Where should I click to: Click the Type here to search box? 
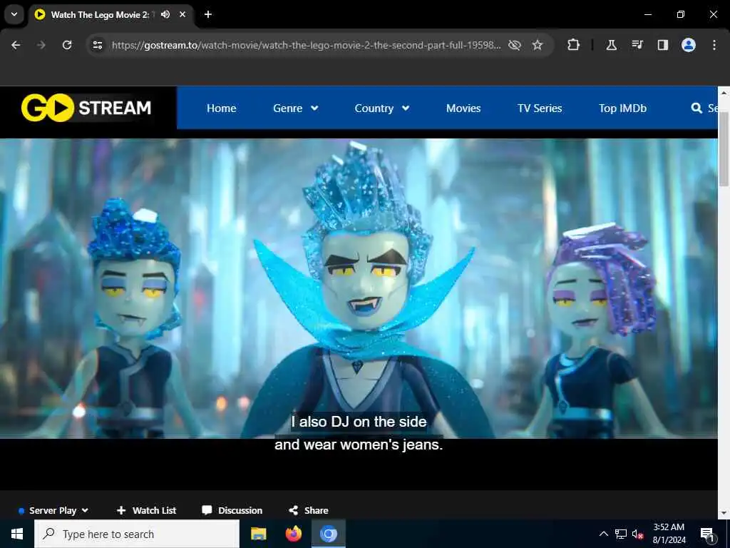(x=137, y=534)
